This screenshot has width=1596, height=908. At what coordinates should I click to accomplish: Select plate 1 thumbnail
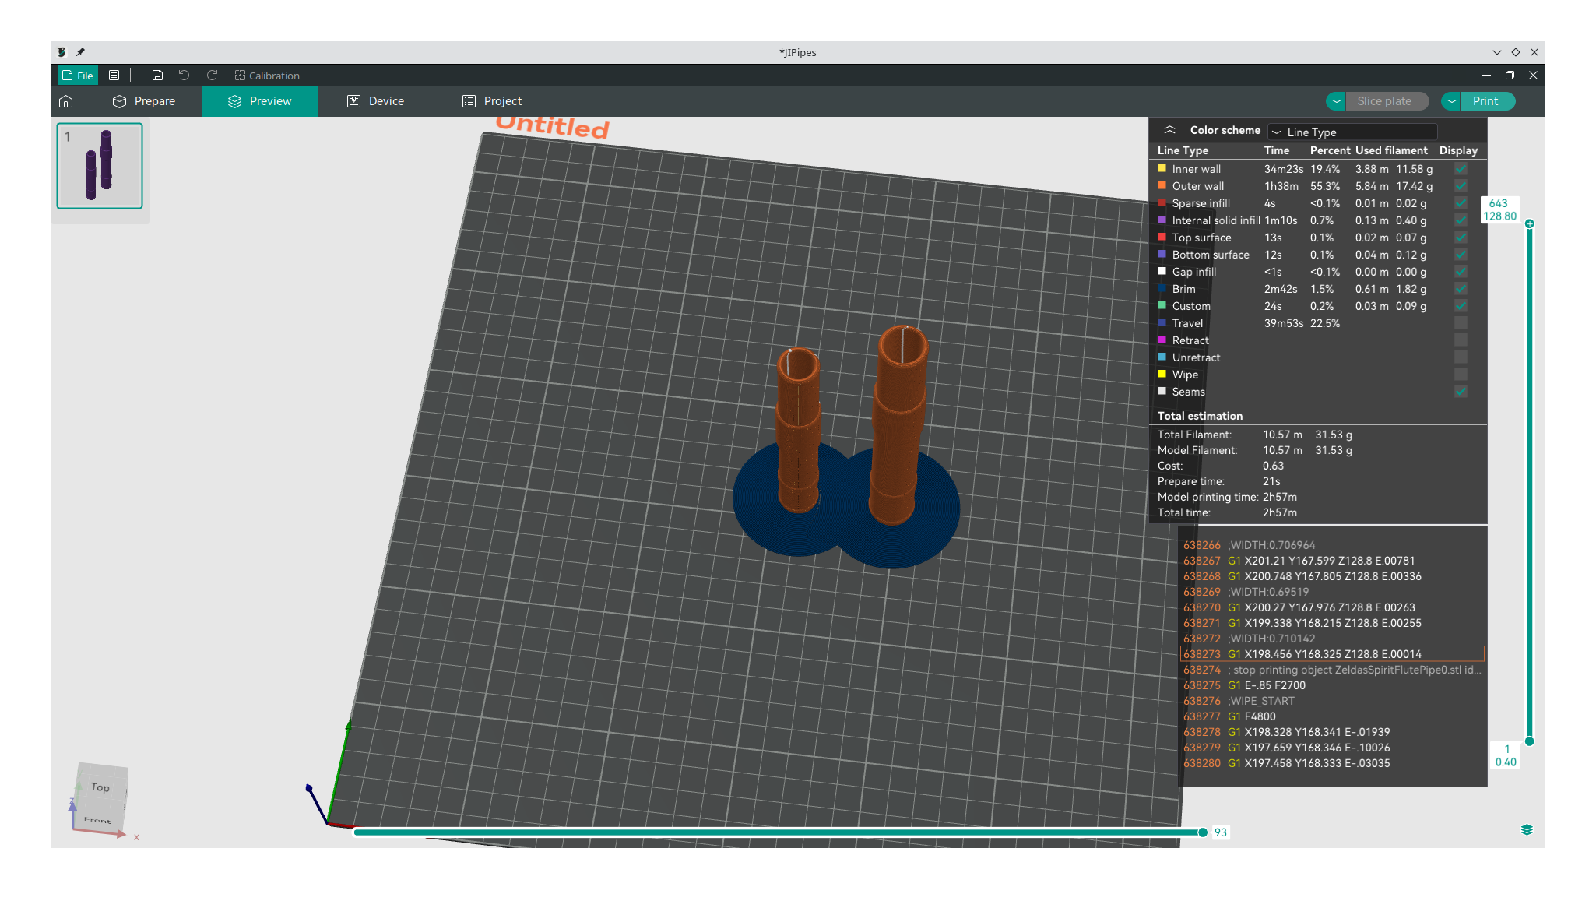click(100, 165)
